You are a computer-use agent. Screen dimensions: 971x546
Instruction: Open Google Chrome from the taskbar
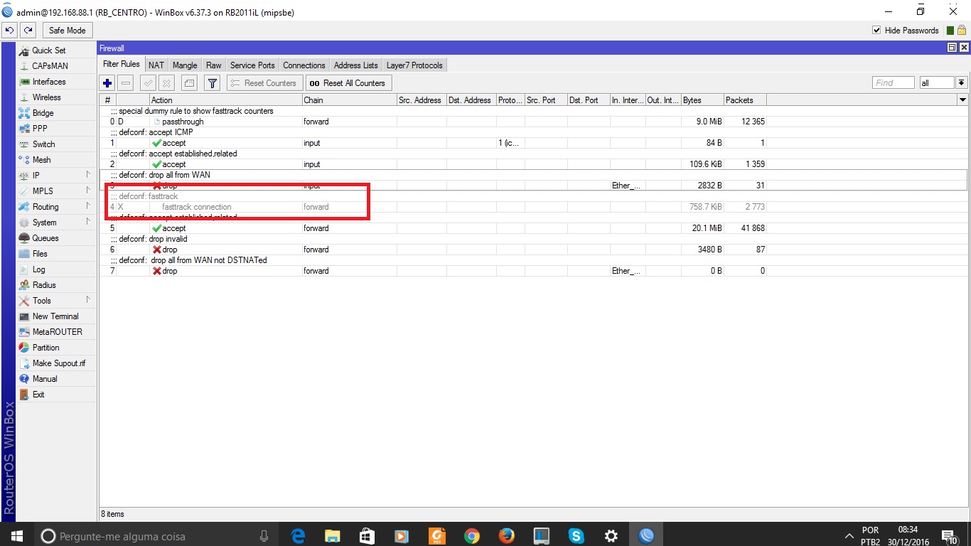point(472,535)
